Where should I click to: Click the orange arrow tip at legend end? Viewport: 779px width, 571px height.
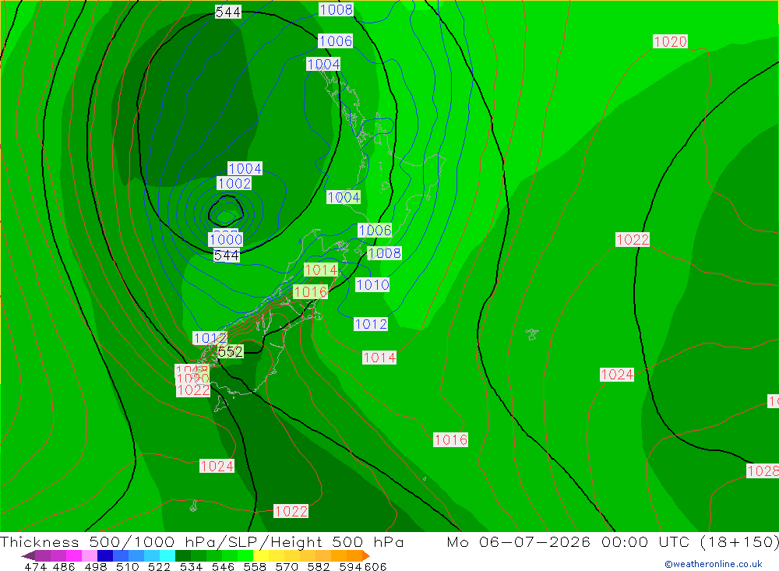[x=366, y=555]
